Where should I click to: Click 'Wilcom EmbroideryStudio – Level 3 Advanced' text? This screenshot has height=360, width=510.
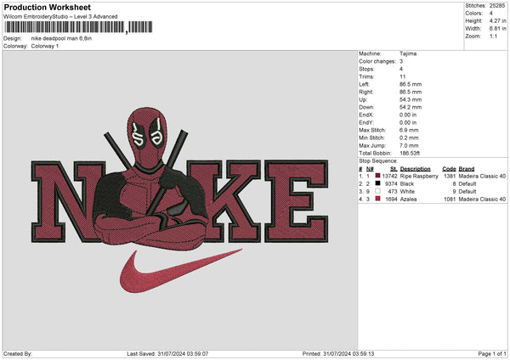[60, 17]
